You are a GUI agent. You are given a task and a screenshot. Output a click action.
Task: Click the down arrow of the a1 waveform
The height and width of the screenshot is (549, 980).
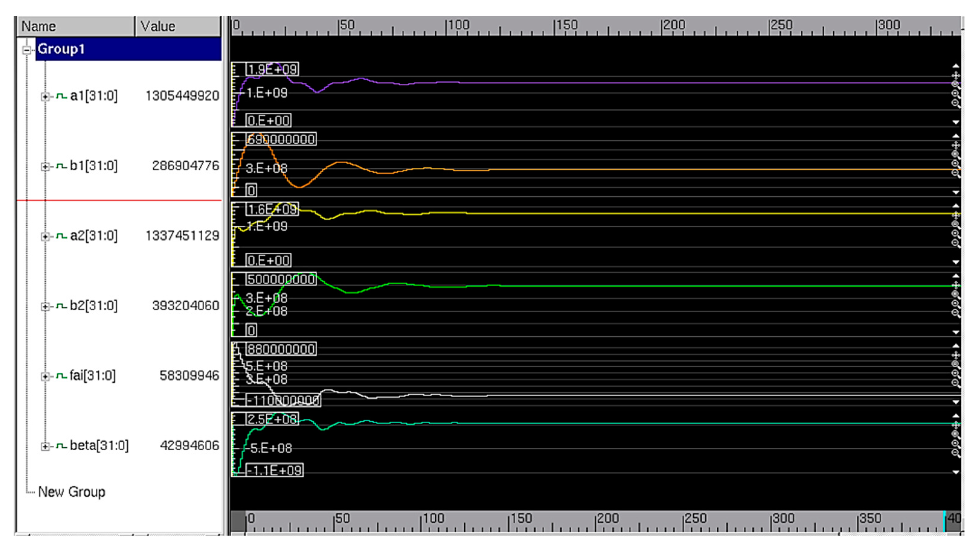click(x=956, y=122)
